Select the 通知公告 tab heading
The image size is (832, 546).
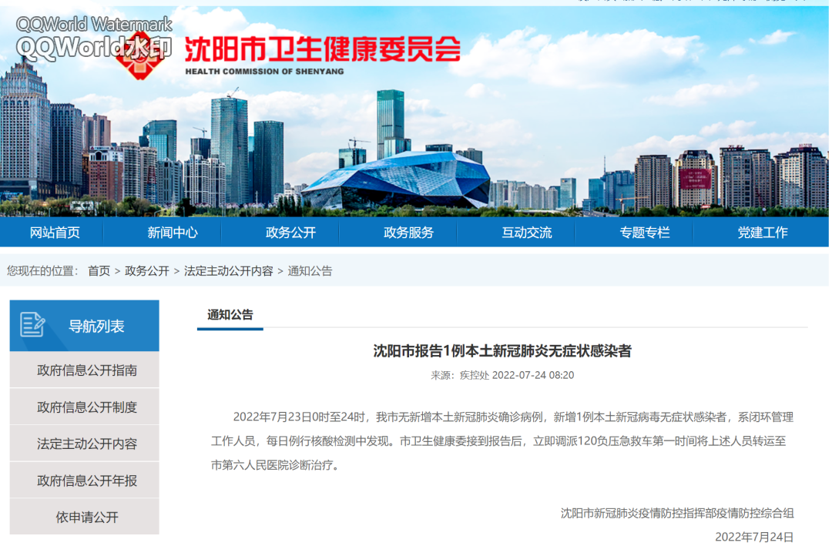pos(230,315)
